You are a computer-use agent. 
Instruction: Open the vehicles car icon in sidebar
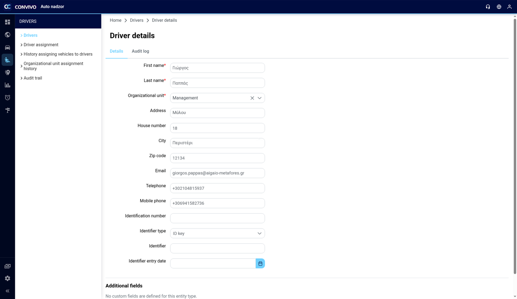tap(7, 47)
